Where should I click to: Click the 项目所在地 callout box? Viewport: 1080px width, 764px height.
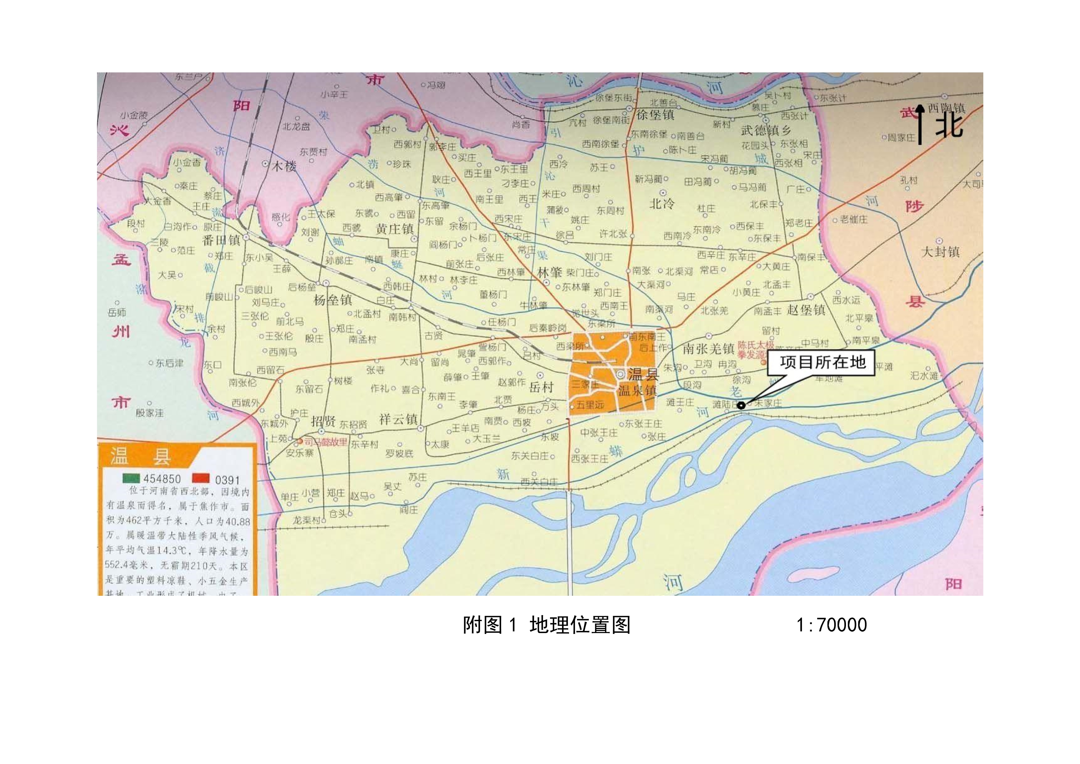pos(821,362)
